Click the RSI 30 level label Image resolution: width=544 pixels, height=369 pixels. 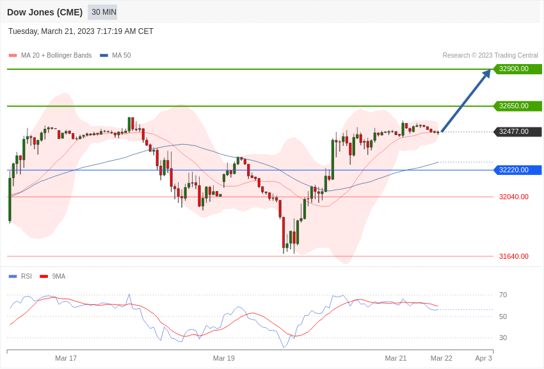click(x=502, y=338)
